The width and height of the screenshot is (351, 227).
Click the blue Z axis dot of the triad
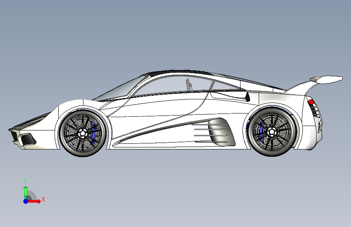26,201
